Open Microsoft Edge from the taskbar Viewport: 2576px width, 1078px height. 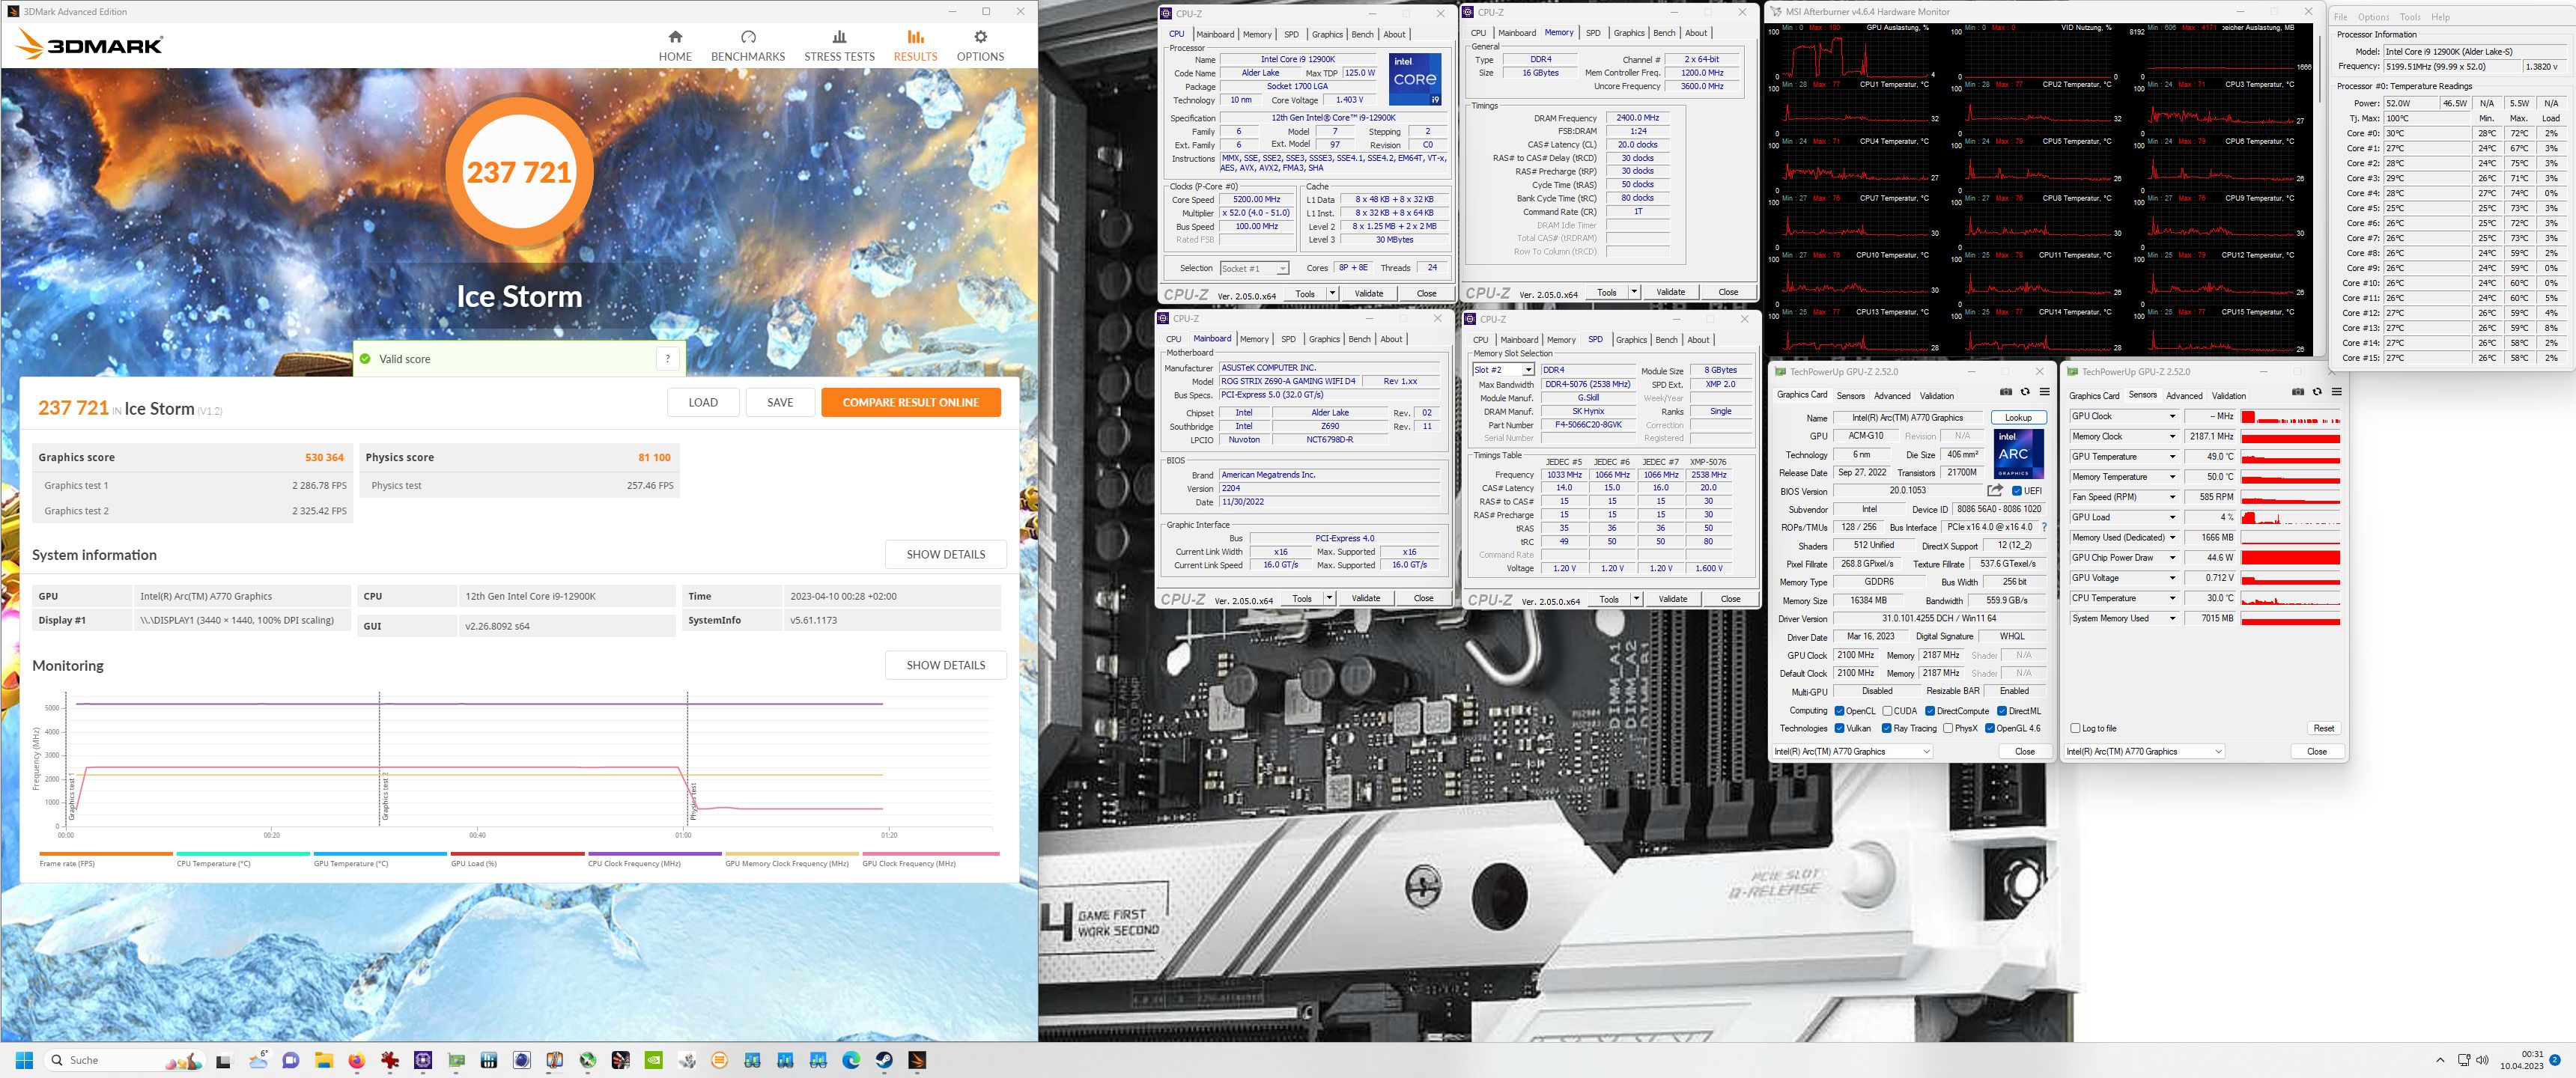[x=851, y=1060]
